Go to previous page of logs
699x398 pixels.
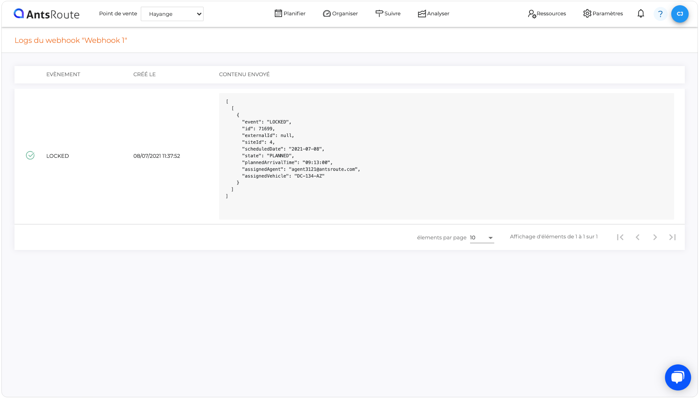click(x=637, y=237)
